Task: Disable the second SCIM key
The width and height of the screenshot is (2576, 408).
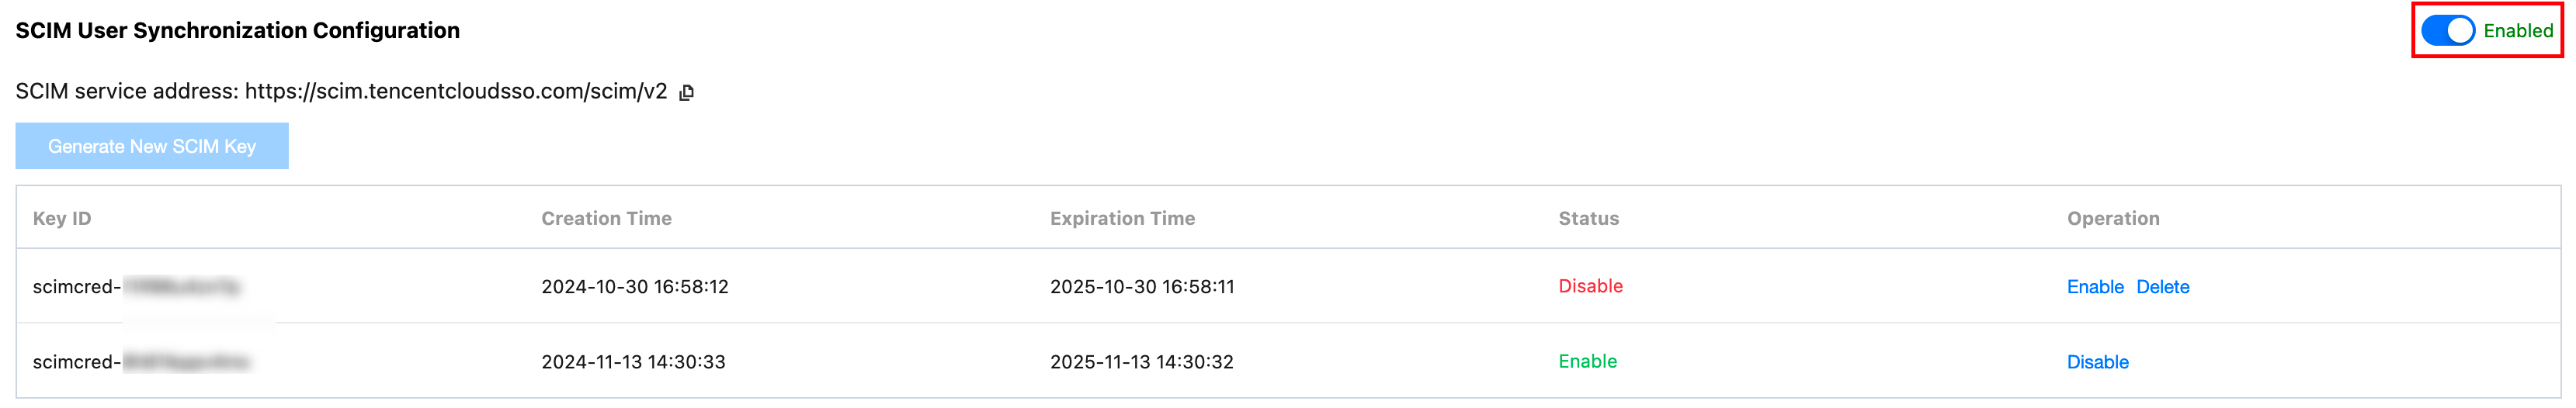Action: (x=2097, y=362)
